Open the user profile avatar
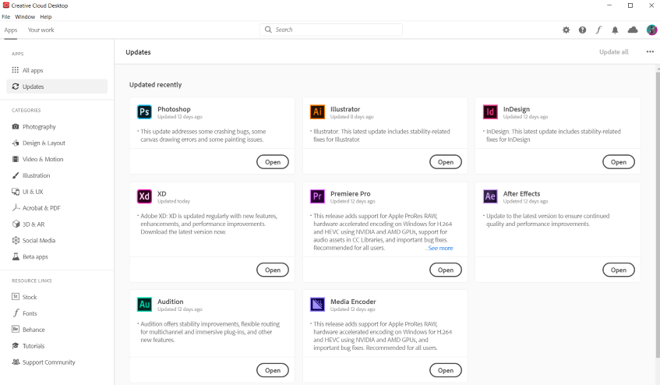The width and height of the screenshot is (660, 385). pos(651,30)
